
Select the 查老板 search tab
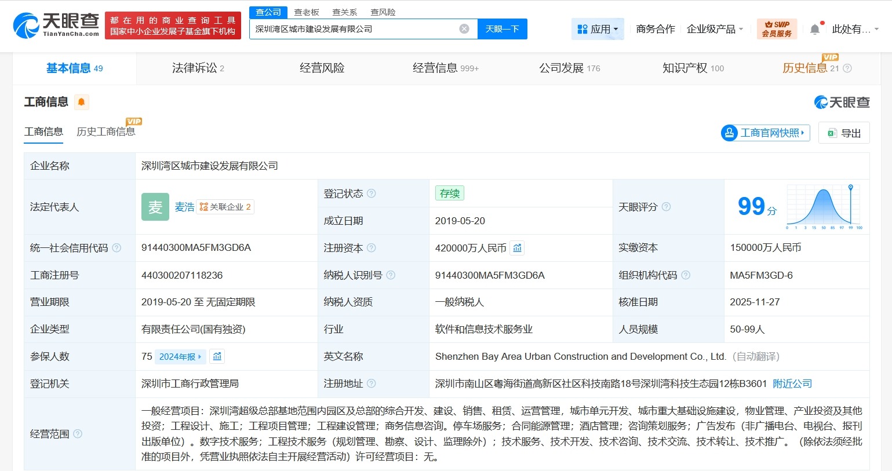coord(306,12)
